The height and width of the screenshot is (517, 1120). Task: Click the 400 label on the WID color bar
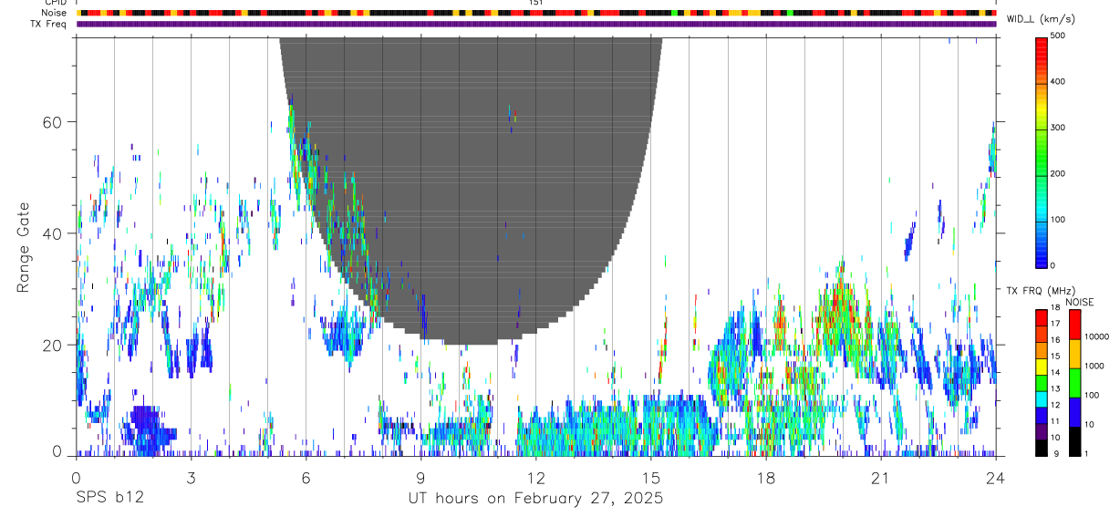click(1058, 82)
